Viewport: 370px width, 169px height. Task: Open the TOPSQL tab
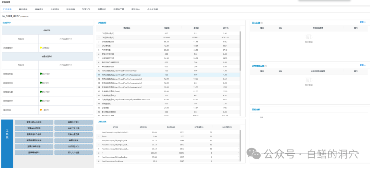tap(86, 10)
